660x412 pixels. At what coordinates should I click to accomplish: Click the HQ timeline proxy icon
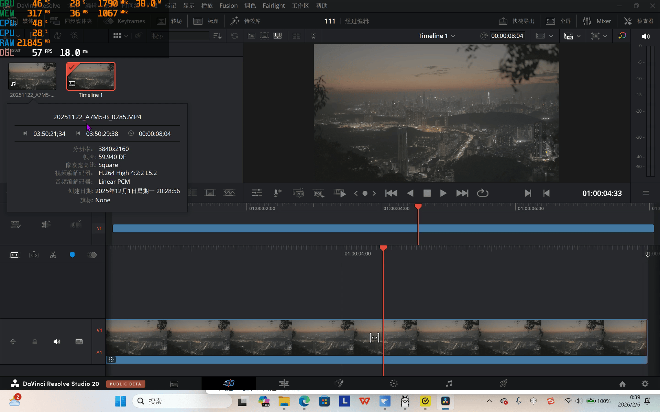click(569, 36)
